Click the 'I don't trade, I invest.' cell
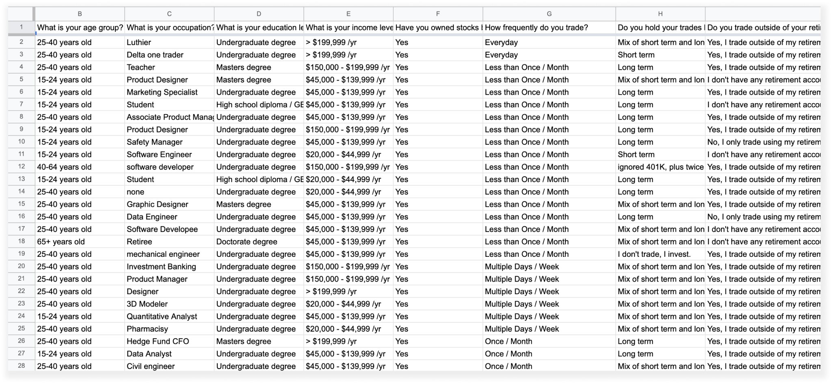The width and height of the screenshot is (832, 384). 661,254
